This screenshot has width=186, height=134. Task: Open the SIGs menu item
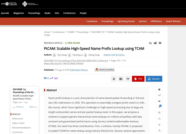click(x=57, y=13)
